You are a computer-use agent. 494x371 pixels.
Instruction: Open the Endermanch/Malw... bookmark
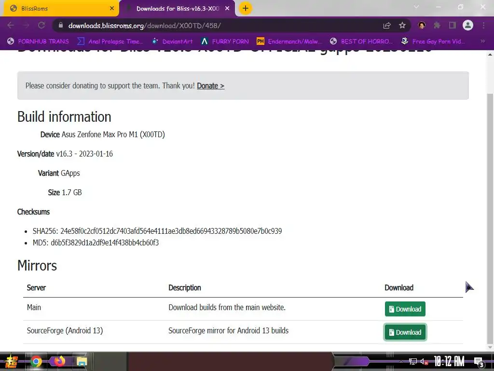pyautogui.click(x=289, y=42)
